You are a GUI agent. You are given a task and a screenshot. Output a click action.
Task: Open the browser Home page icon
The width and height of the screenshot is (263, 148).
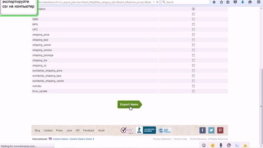(x=214, y=2)
